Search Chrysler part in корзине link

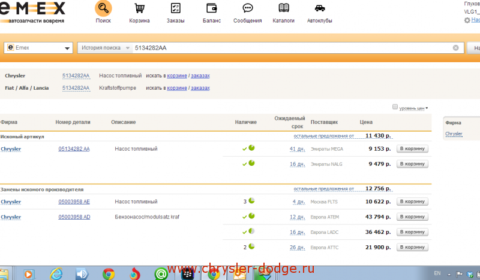pyautogui.click(x=177, y=76)
